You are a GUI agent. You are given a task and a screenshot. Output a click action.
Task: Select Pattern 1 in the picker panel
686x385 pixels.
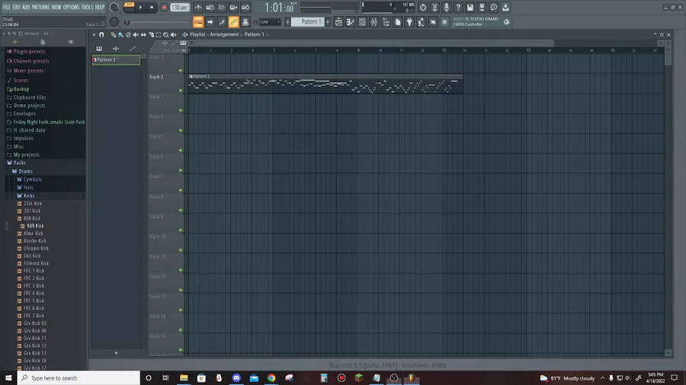click(116, 60)
